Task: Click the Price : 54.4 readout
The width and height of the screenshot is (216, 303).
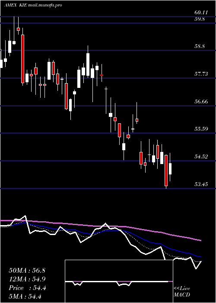Action: pyautogui.click(x=27, y=288)
